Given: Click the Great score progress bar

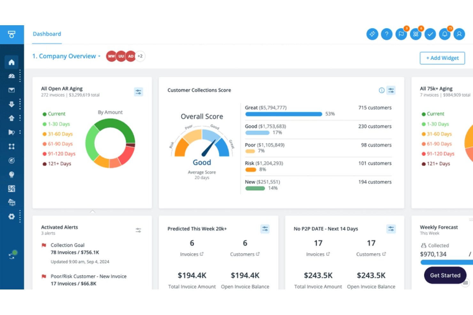Looking at the screenshot, I should (x=283, y=114).
